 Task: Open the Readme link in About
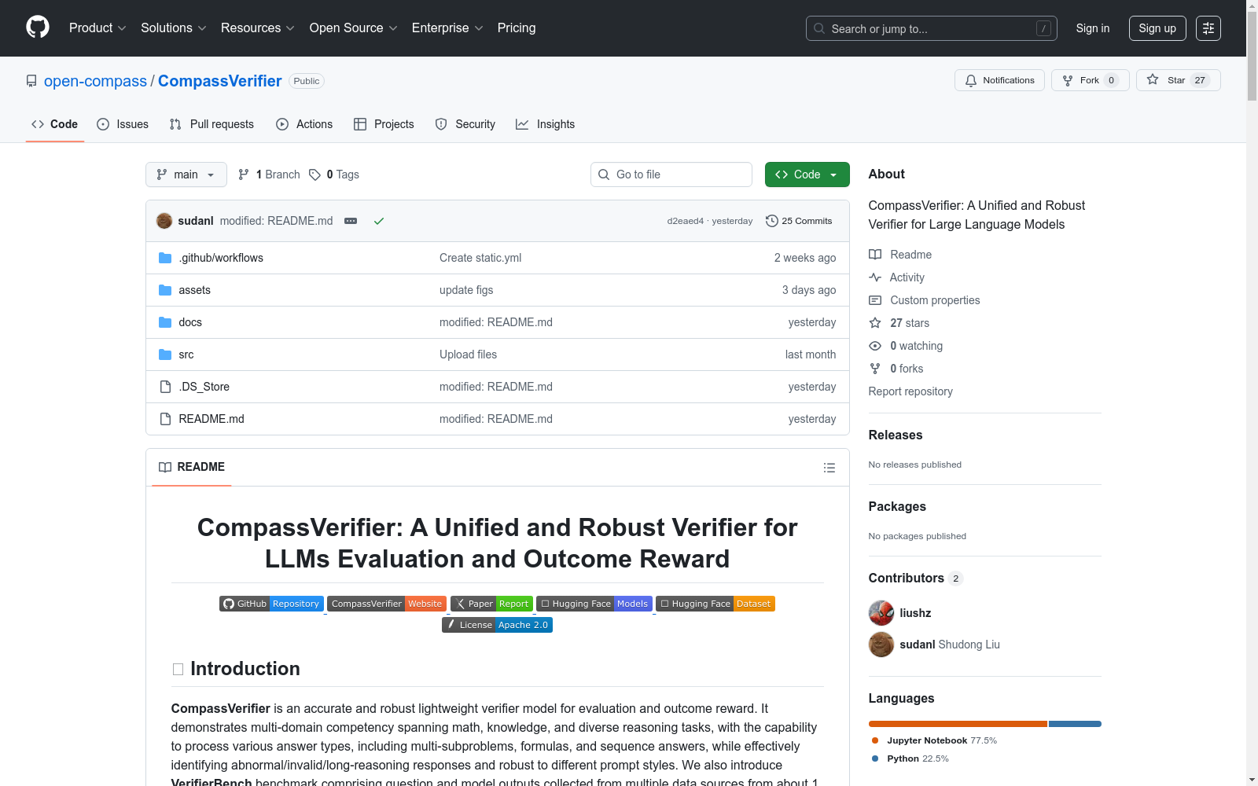[900, 255]
